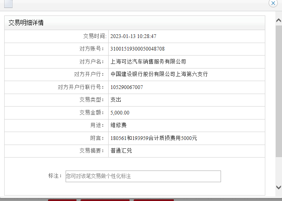Click the bank code 105290067007
This screenshot has width=282, height=201.
pos(127,87)
